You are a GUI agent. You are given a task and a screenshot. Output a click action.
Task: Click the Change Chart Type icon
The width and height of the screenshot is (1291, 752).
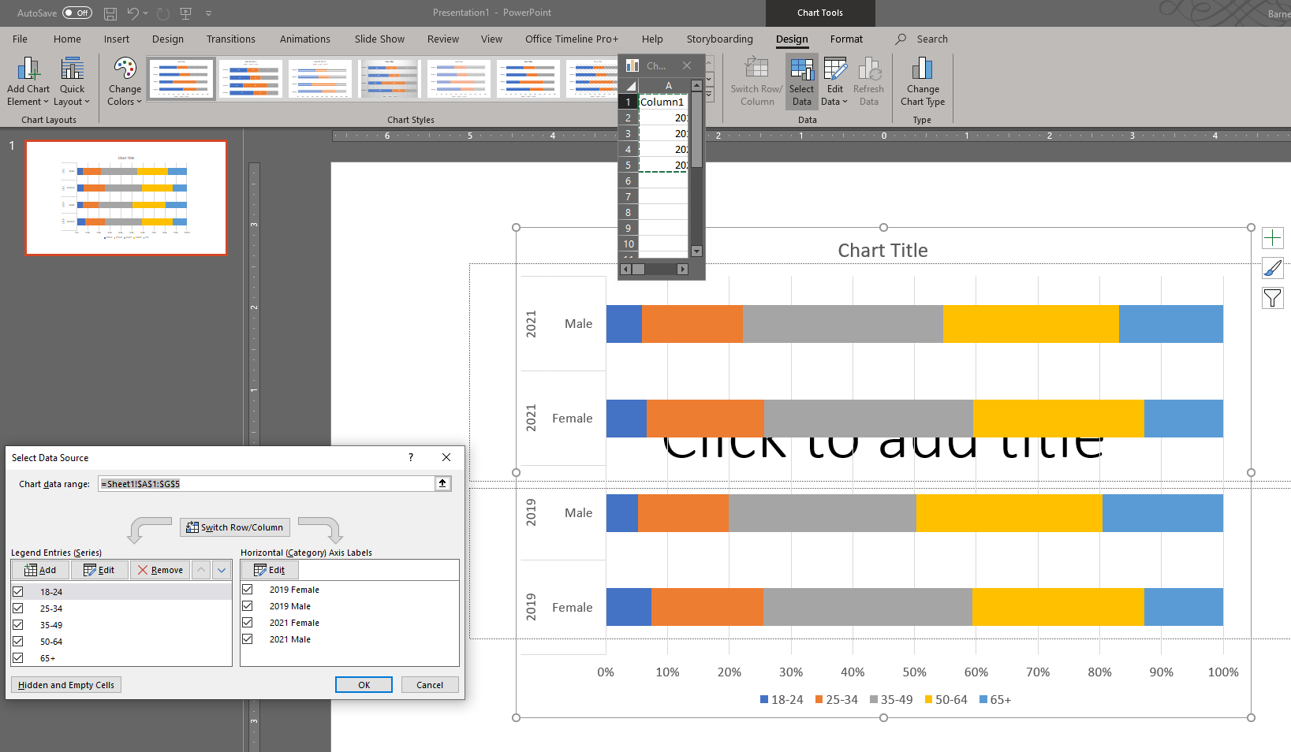click(x=922, y=69)
